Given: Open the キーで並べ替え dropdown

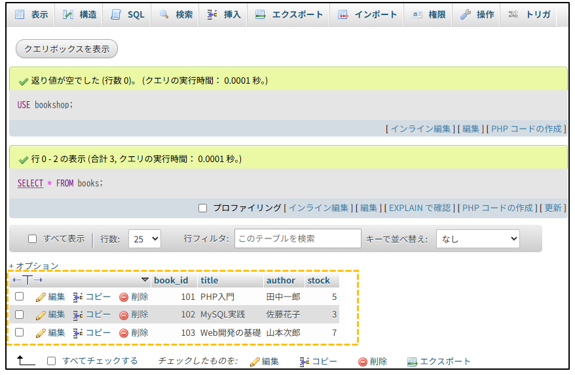Looking at the screenshot, I should 477,239.
